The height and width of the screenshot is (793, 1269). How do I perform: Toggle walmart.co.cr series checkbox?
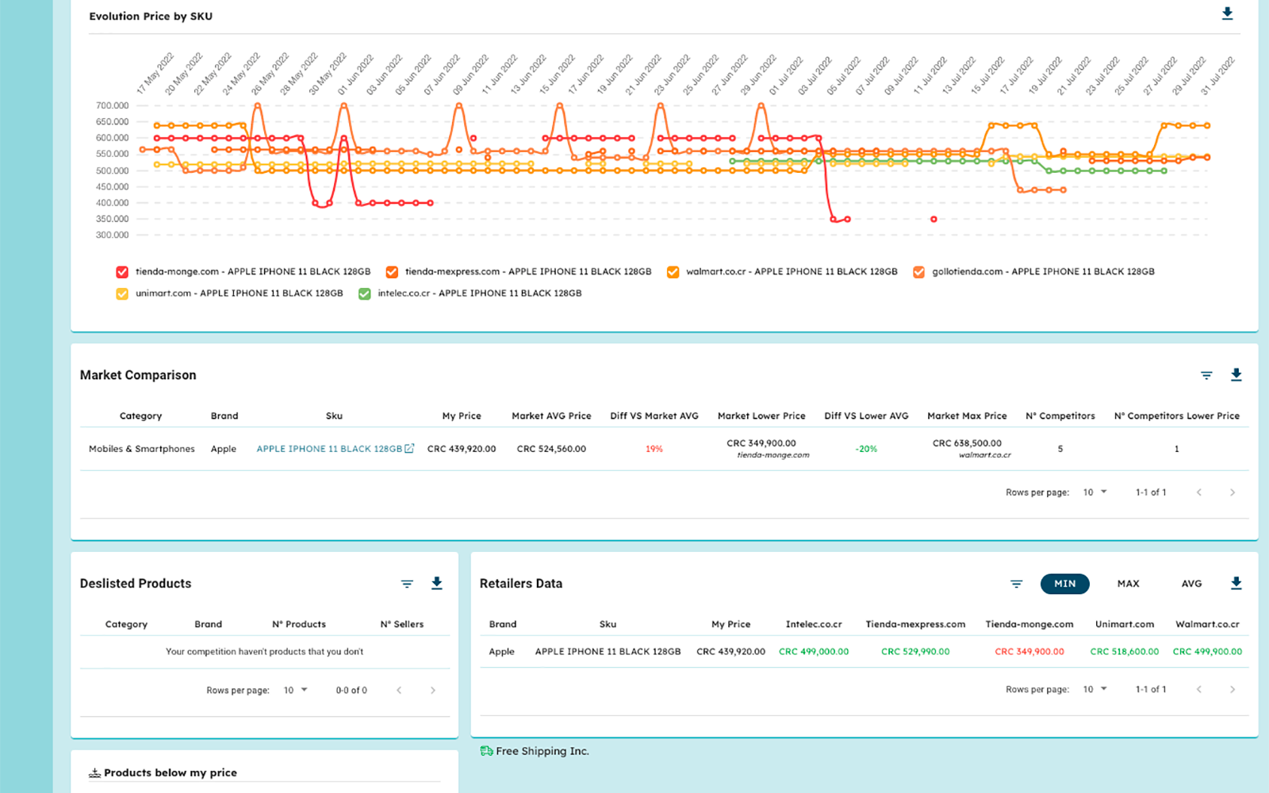point(673,272)
